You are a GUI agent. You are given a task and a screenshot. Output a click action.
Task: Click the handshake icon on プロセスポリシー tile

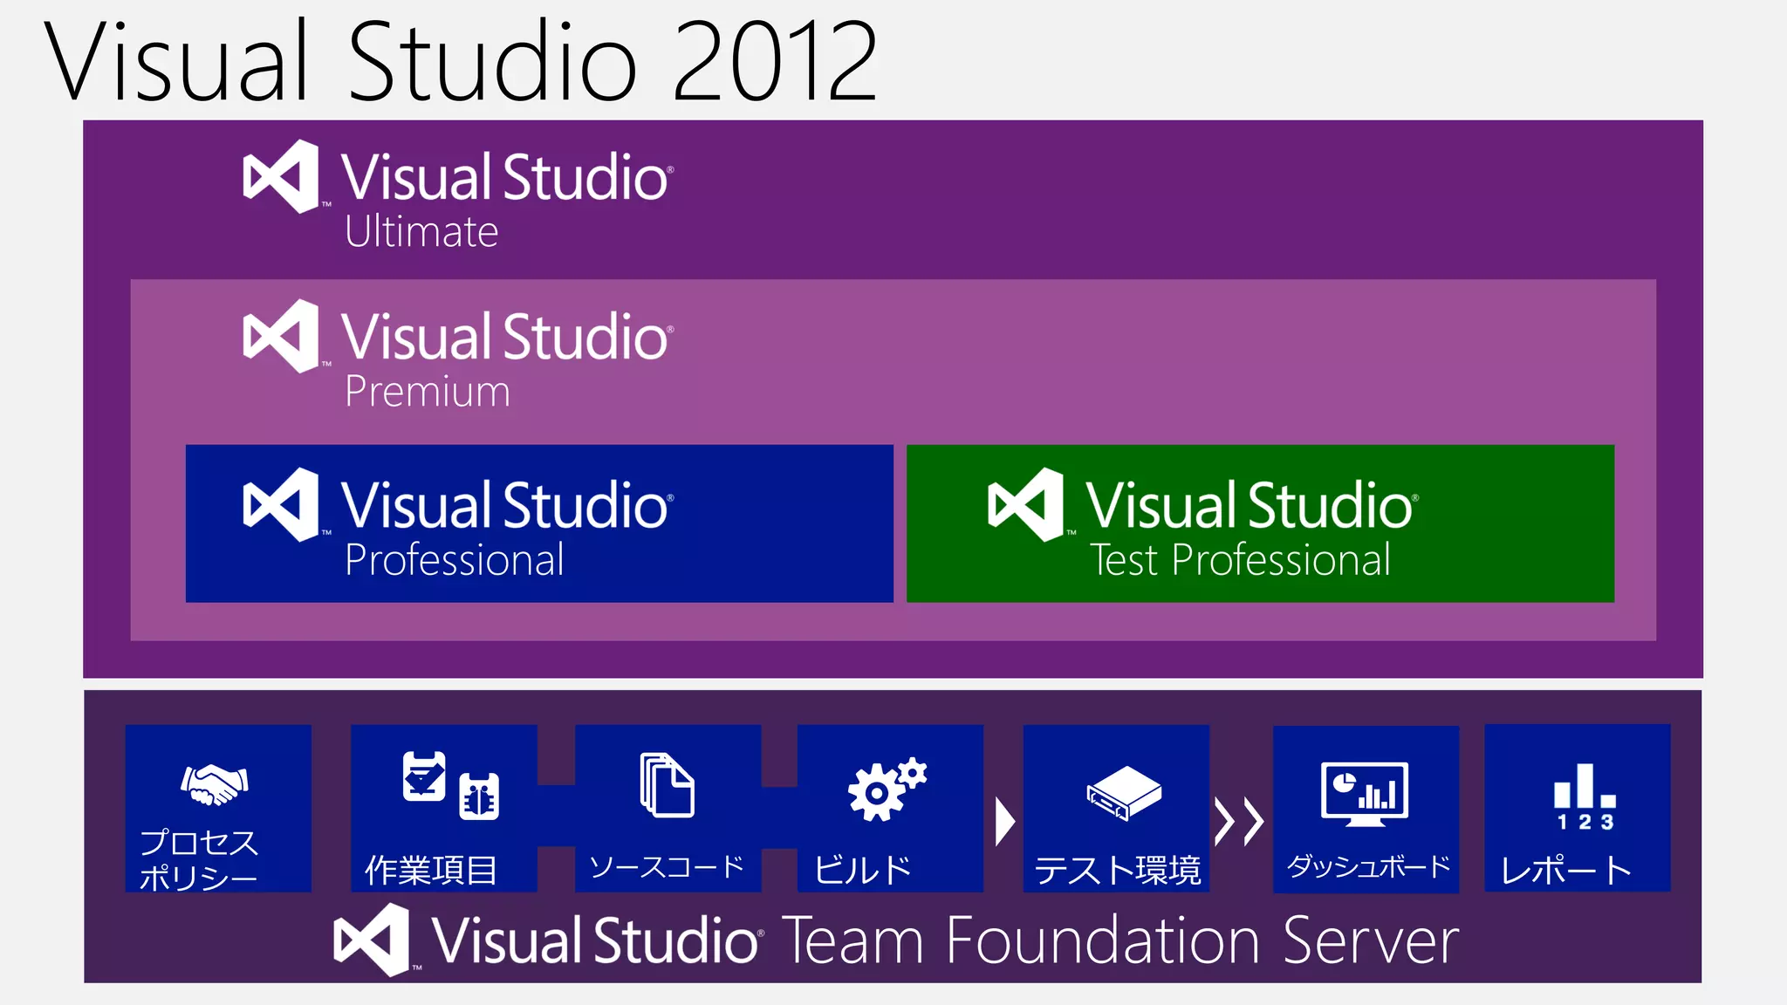[215, 784]
